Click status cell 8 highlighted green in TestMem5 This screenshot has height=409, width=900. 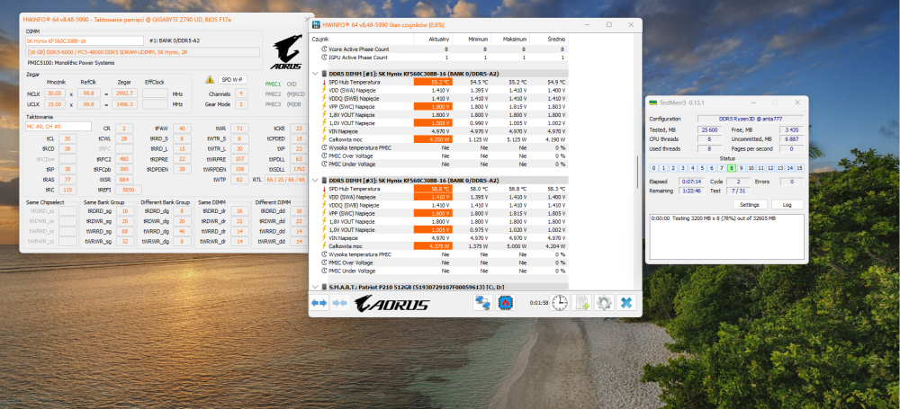tap(731, 168)
